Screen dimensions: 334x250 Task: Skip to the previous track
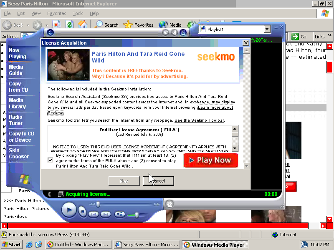93,214
